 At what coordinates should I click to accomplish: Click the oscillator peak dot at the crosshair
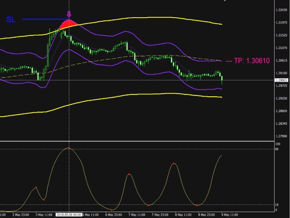click(69, 148)
